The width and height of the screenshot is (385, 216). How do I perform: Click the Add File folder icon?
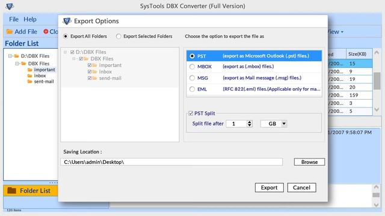point(10,32)
